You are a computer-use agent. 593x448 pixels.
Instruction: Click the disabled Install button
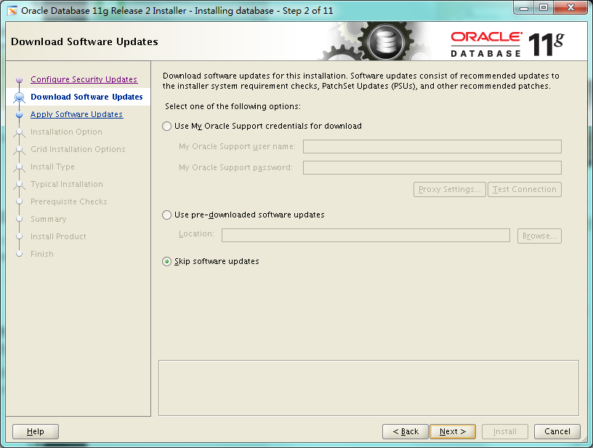click(505, 431)
